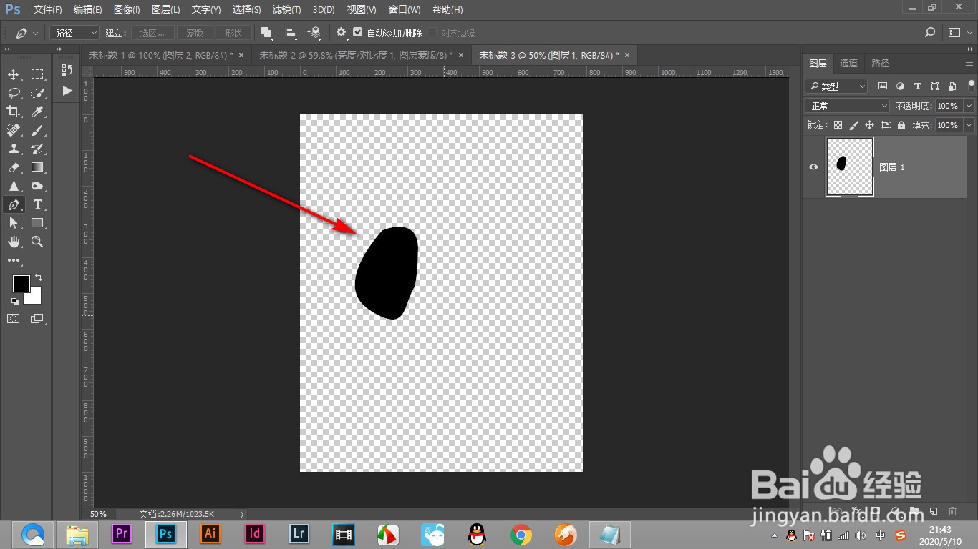Select the Zoom magnifier tool
This screenshot has width=978, height=549.
[x=37, y=242]
